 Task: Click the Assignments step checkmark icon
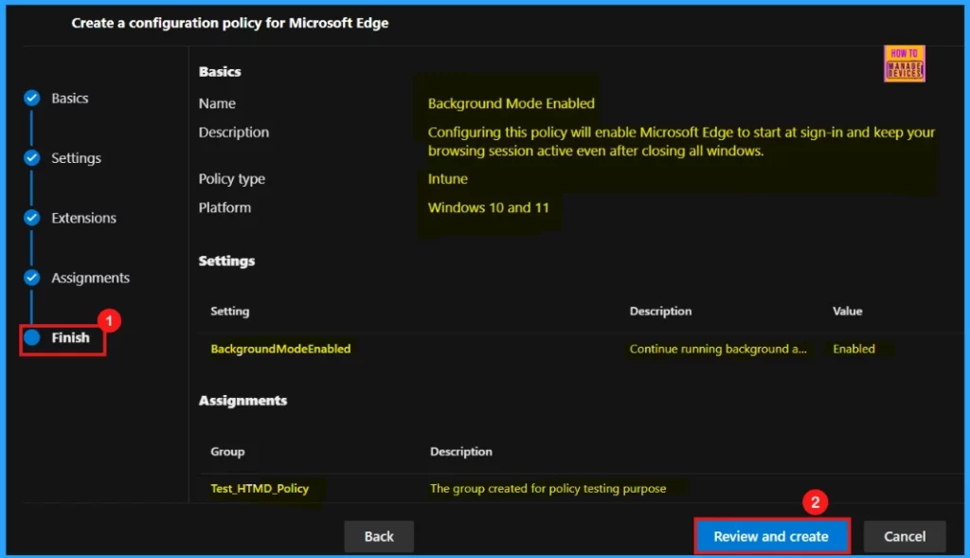click(x=31, y=278)
